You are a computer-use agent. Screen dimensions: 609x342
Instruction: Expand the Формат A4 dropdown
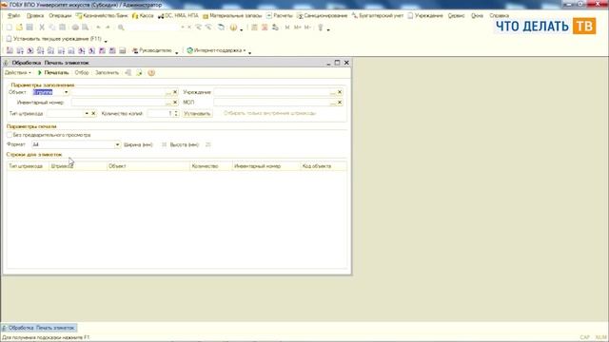click(117, 144)
